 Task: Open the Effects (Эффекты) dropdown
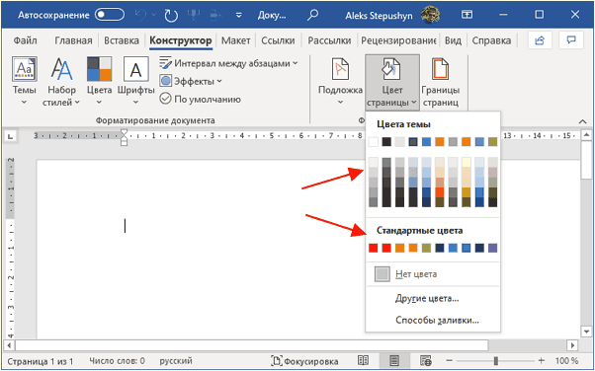(191, 81)
